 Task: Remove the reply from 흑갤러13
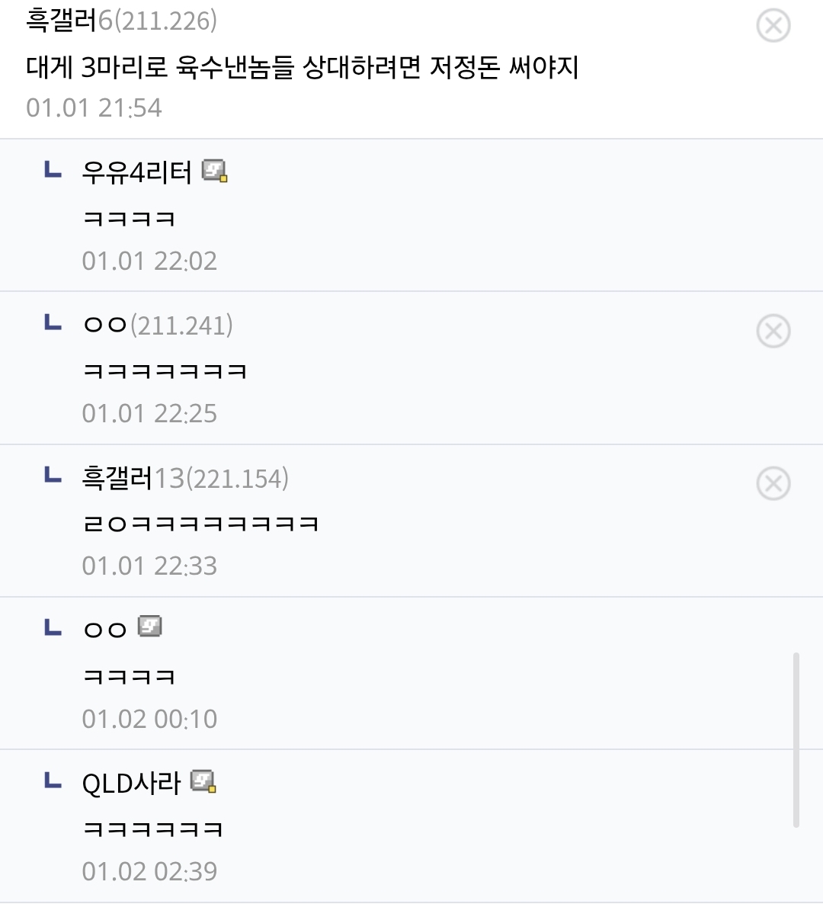(773, 484)
